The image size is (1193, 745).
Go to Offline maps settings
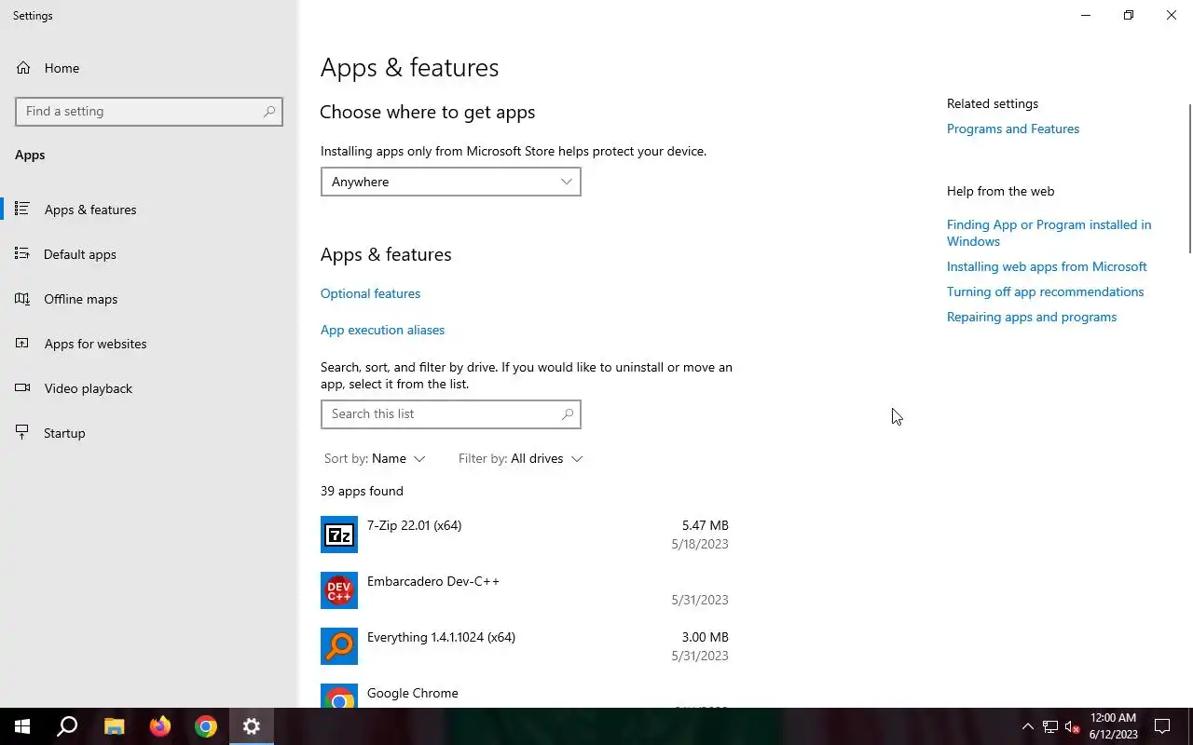point(149,299)
